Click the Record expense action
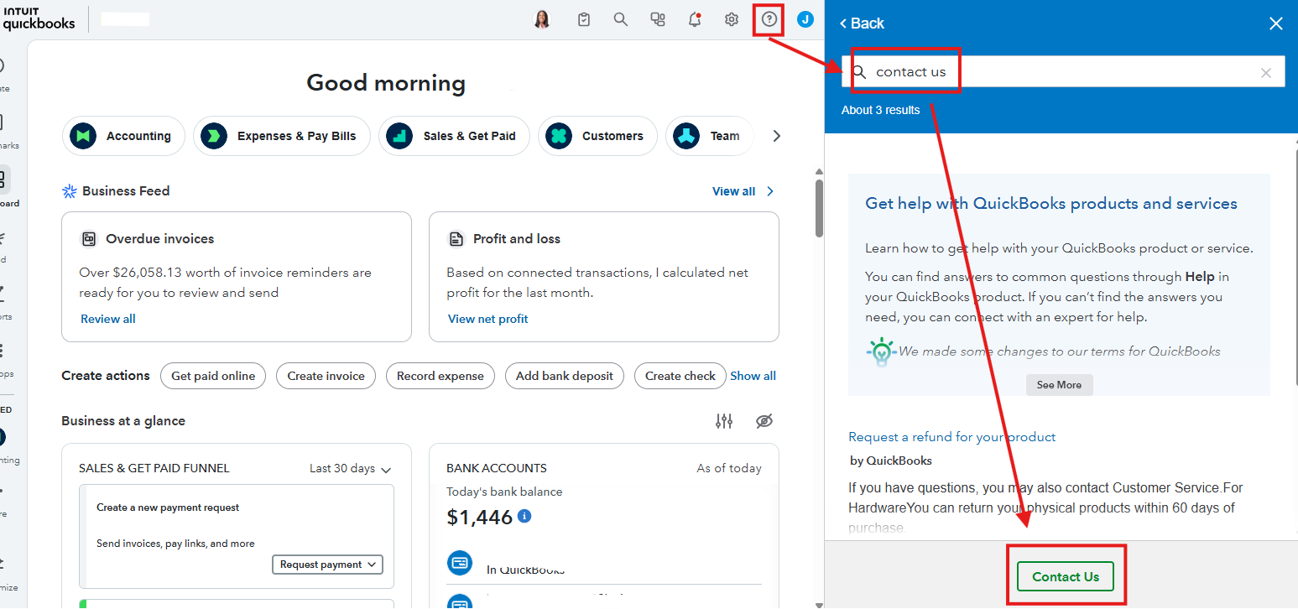Image resolution: width=1298 pixels, height=609 pixels. pos(440,376)
